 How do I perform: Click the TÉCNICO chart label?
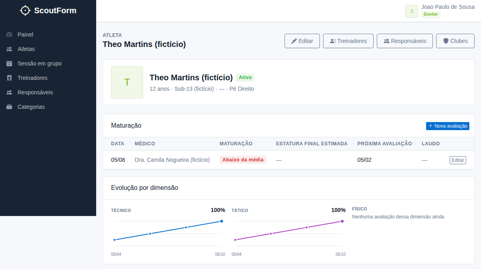click(121, 210)
